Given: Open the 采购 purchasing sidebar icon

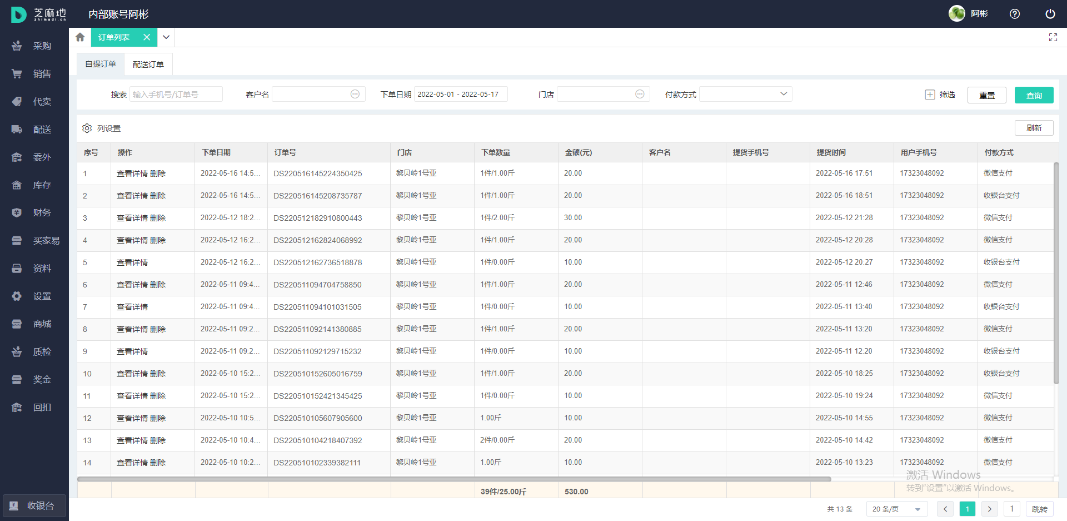Looking at the screenshot, I should click(x=17, y=46).
